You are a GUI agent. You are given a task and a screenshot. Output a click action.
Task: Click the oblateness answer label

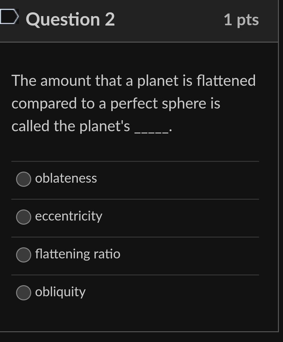(66, 178)
